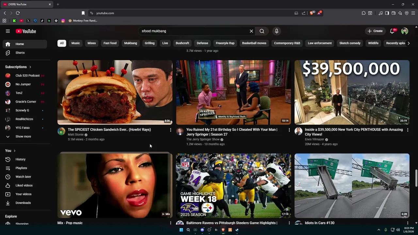Open the Enes Yilmazer channel name
This screenshot has width=418, height=235.
(x=314, y=139)
